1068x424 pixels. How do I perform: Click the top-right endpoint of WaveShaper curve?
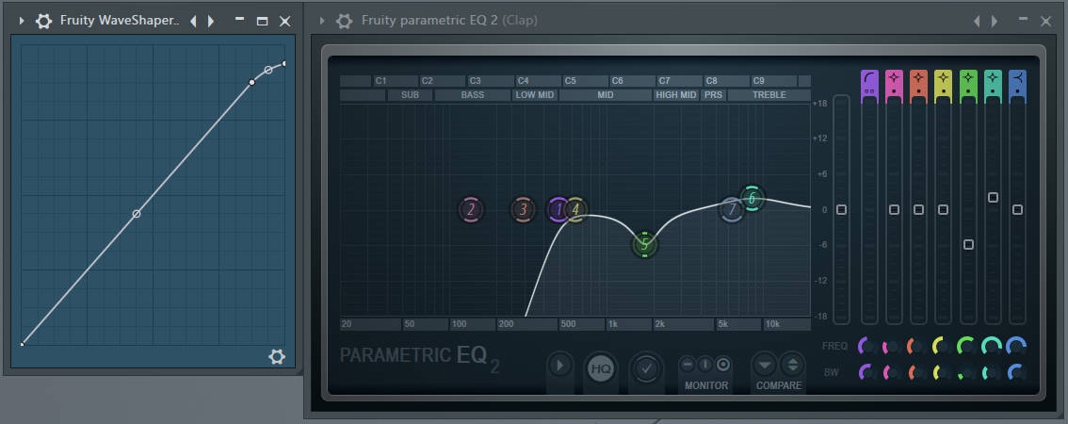pyautogui.click(x=284, y=63)
